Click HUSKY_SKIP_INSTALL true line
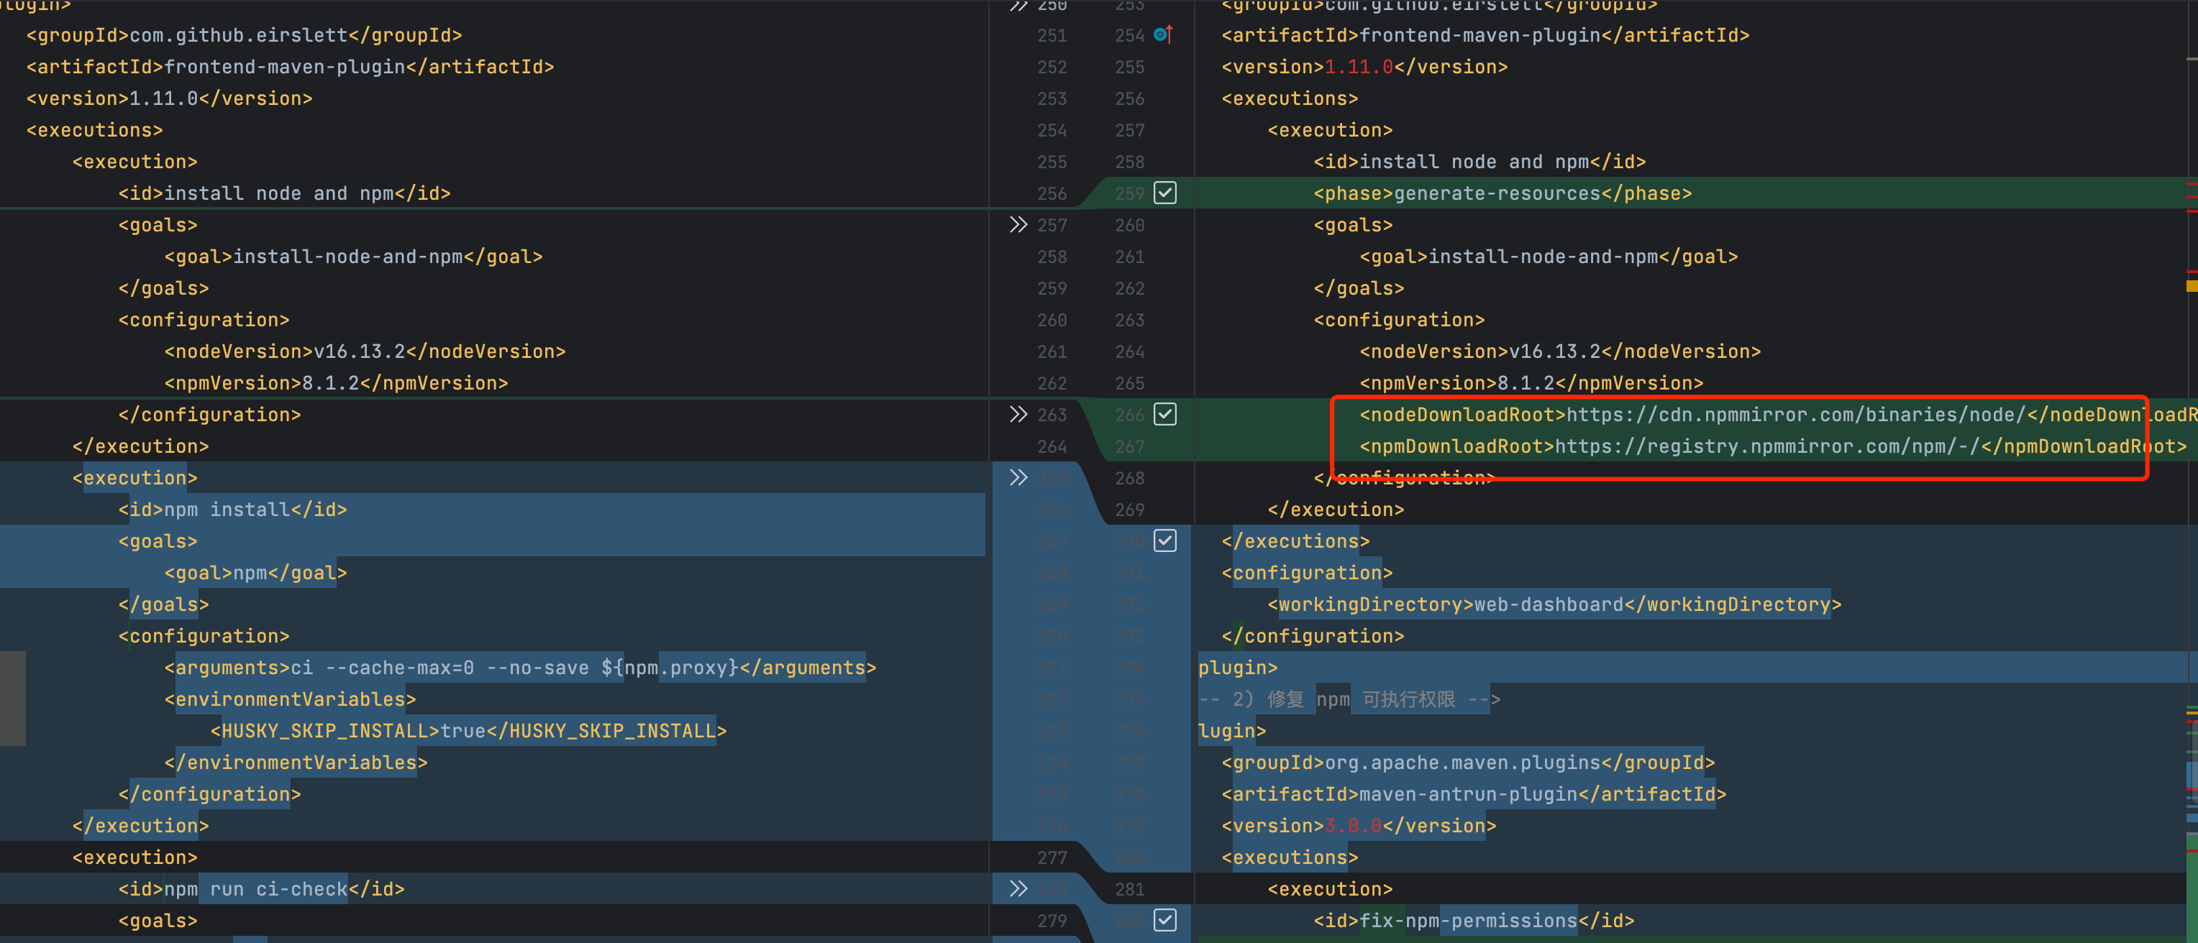The width and height of the screenshot is (2198, 943). pos(468,731)
